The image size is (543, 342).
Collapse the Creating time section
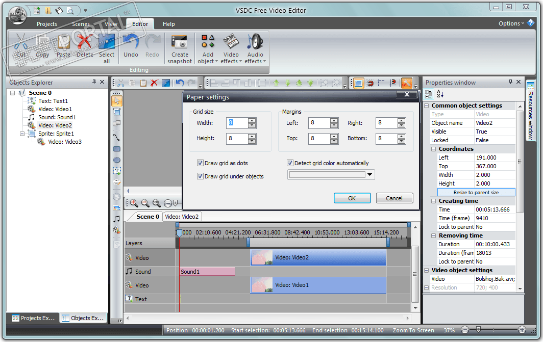pyautogui.click(x=433, y=201)
